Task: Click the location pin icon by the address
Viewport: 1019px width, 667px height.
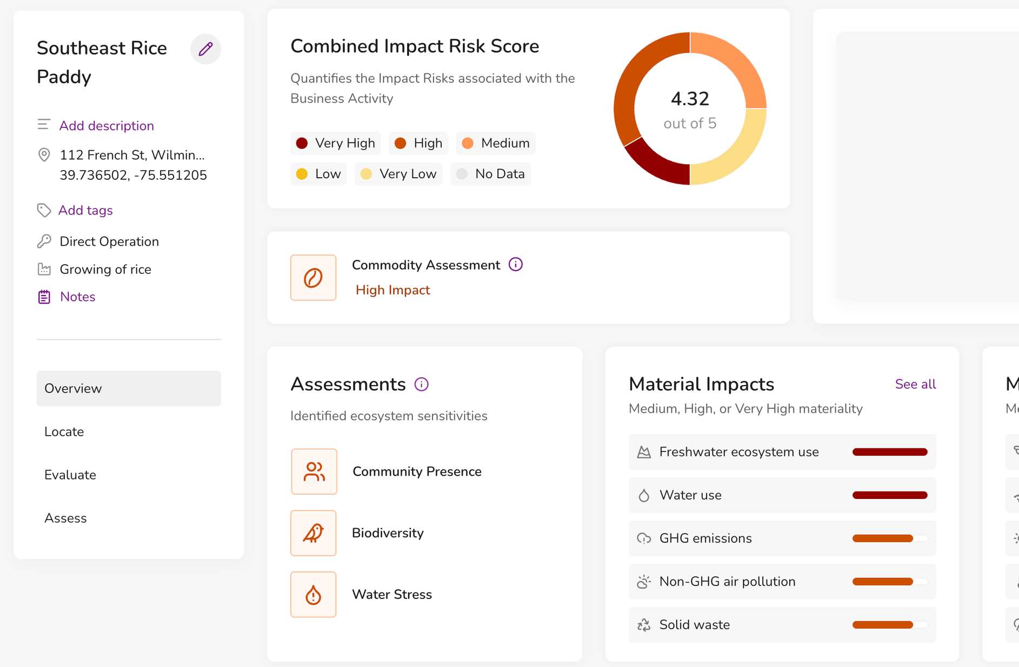Action: (x=44, y=155)
